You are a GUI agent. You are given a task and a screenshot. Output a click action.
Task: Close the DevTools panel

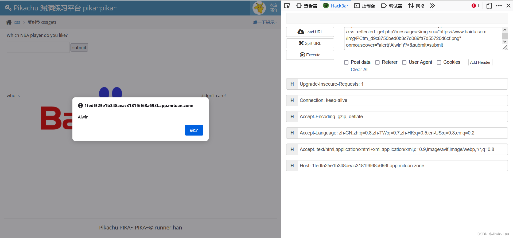pyautogui.click(x=508, y=6)
